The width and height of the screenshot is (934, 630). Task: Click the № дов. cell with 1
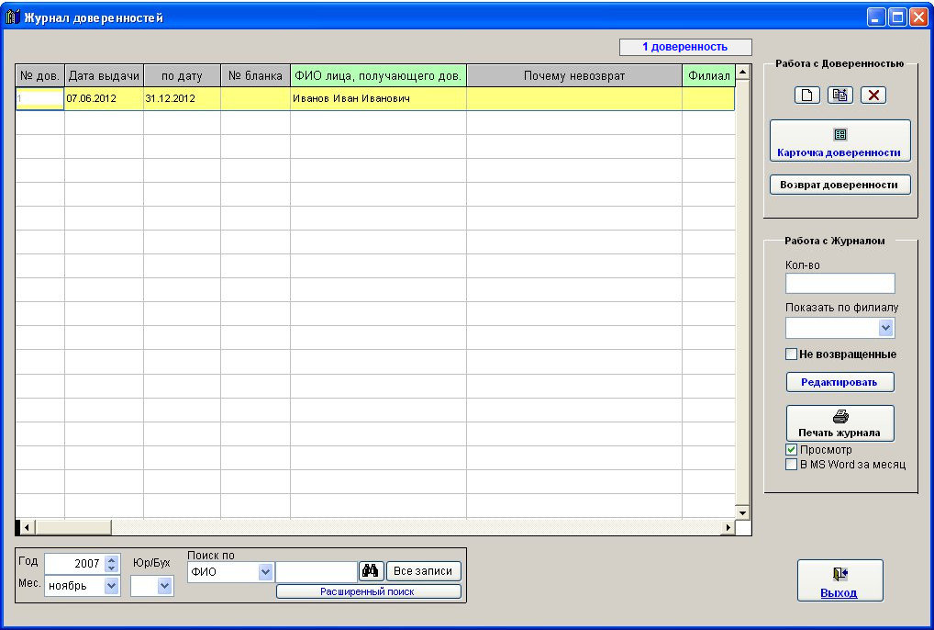point(39,99)
